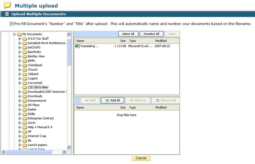Click the itb folder icon
The image size is (255, 164).
click(25, 141)
